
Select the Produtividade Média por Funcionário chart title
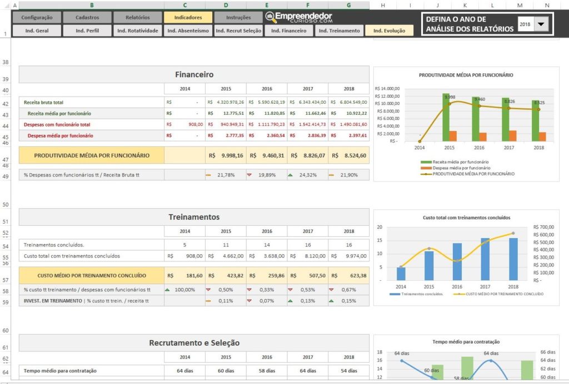[x=466, y=75]
